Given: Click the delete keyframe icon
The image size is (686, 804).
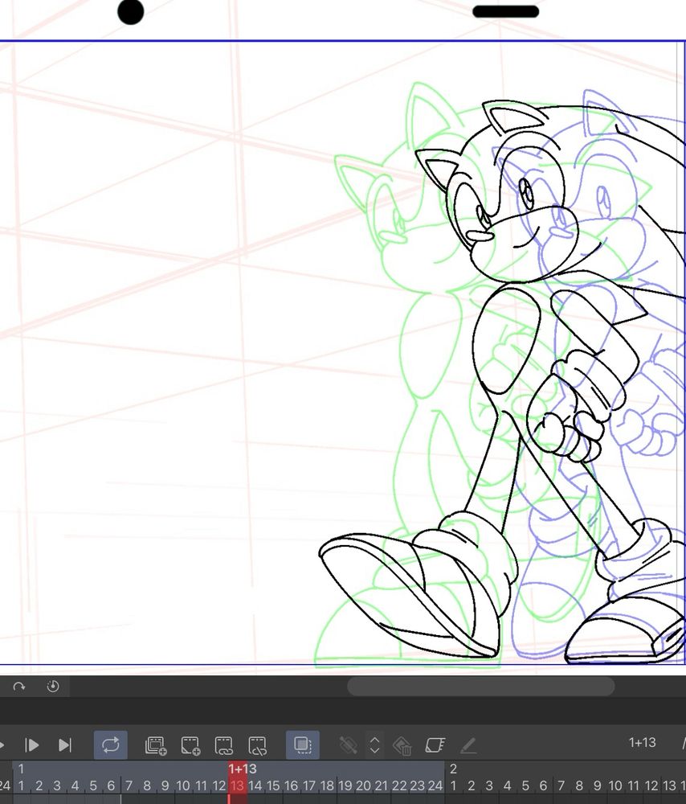Looking at the screenshot, I should 402,745.
